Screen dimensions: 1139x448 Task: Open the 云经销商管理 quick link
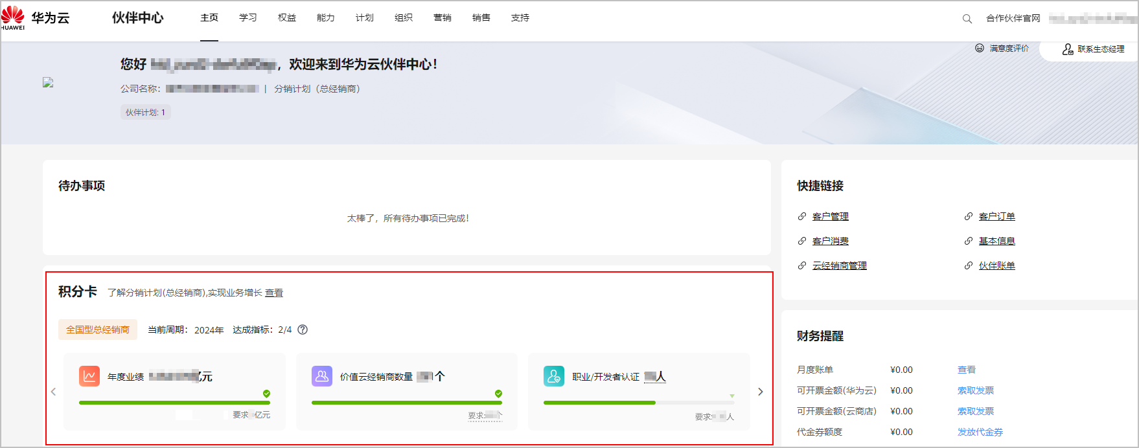pos(840,265)
